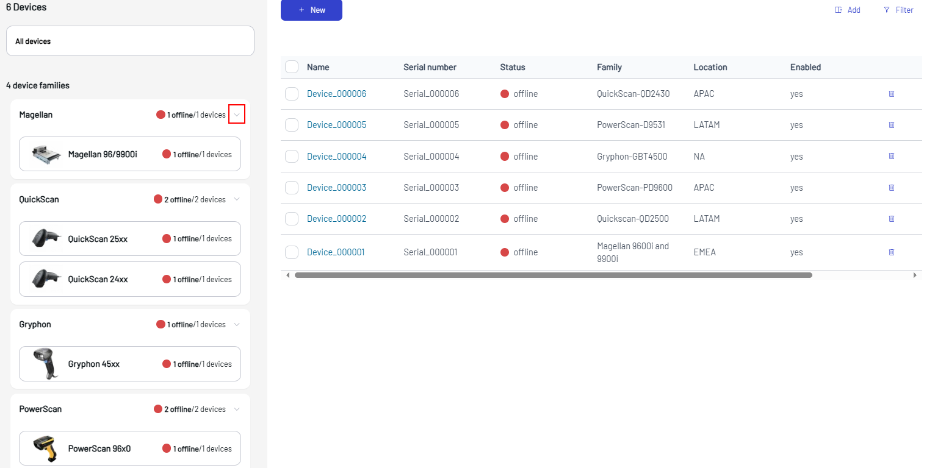This screenshot has width=935, height=468.
Task: Click the offline status dot for Device_000004
Action: pyautogui.click(x=504, y=156)
